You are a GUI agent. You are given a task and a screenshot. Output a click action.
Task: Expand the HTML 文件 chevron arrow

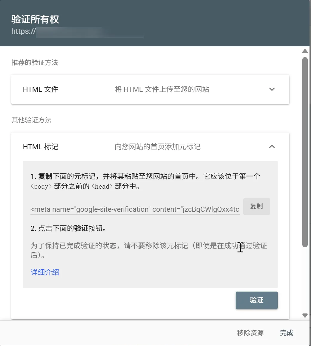pos(272,89)
